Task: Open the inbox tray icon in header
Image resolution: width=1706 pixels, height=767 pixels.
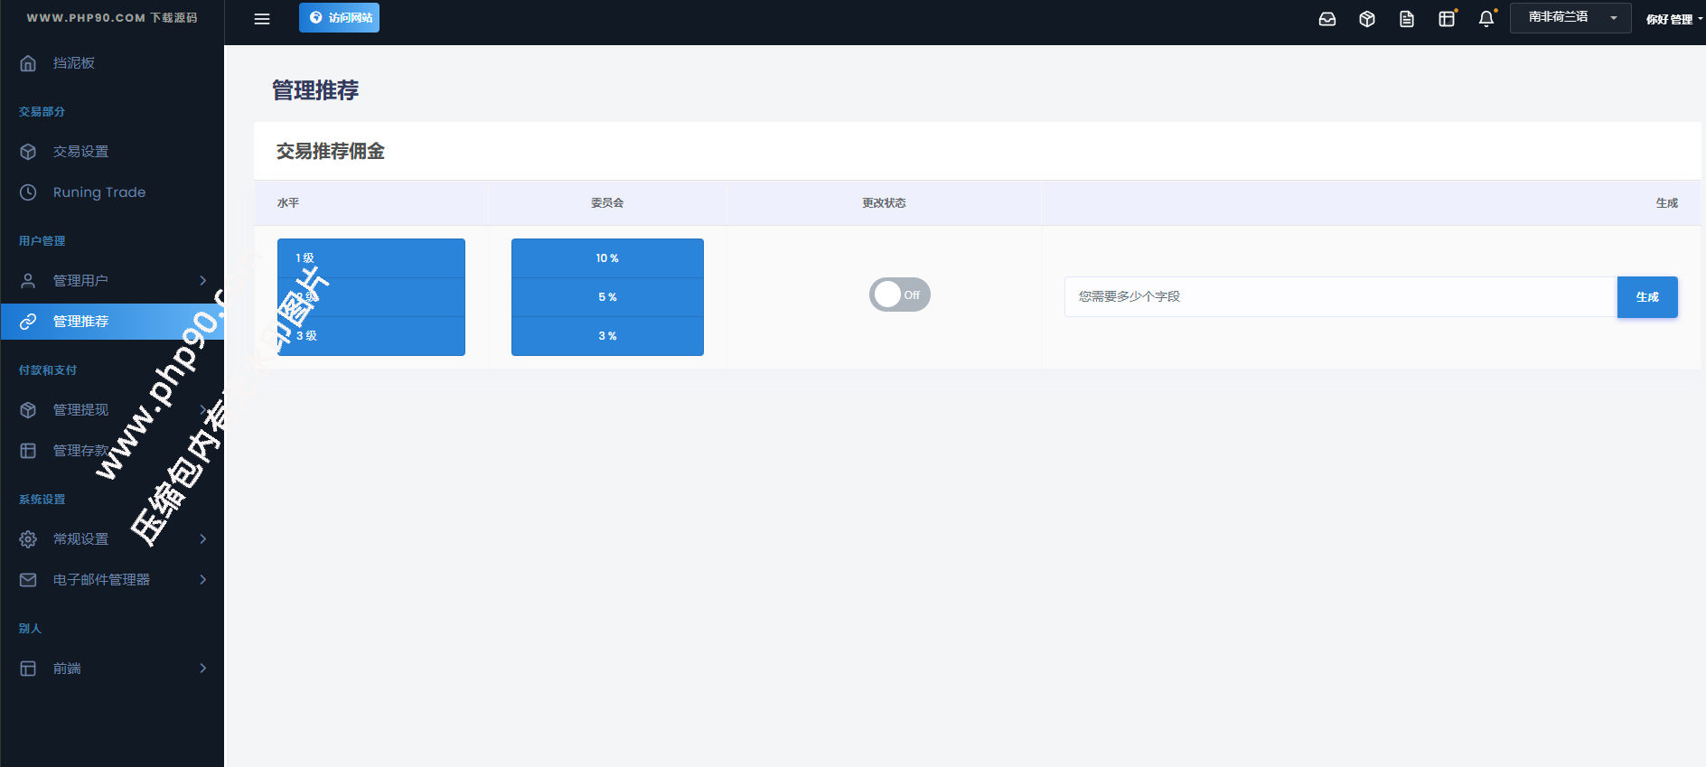Action: [x=1326, y=19]
